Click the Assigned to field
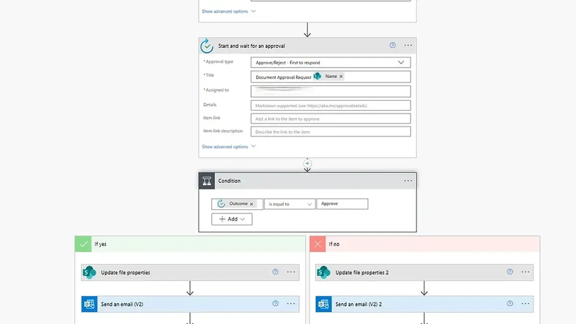This screenshot has height=324, width=576. tap(331, 91)
